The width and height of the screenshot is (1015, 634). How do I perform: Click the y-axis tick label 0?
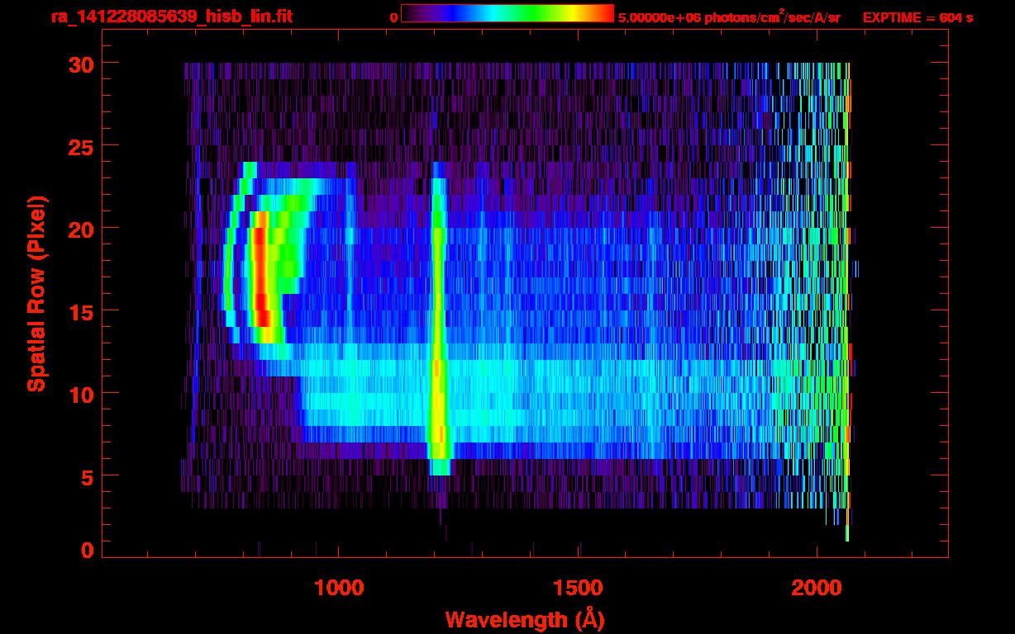(87, 551)
